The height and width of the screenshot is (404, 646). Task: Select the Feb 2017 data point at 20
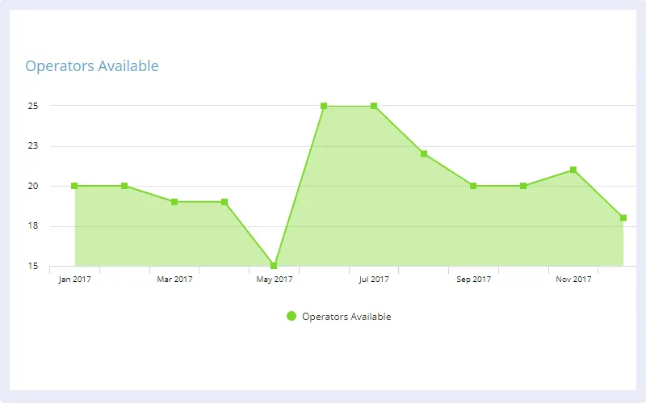pyautogui.click(x=124, y=186)
